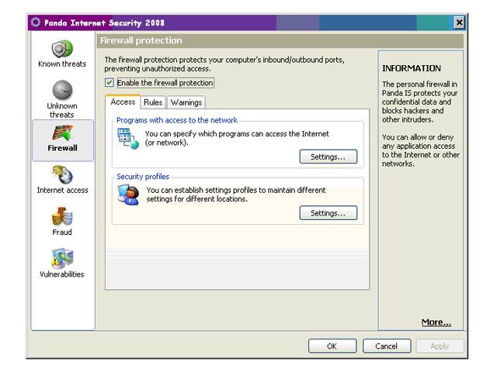Screen dimensions: 497x372
Task: Click the INFORMATION heading
Action: point(412,68)
